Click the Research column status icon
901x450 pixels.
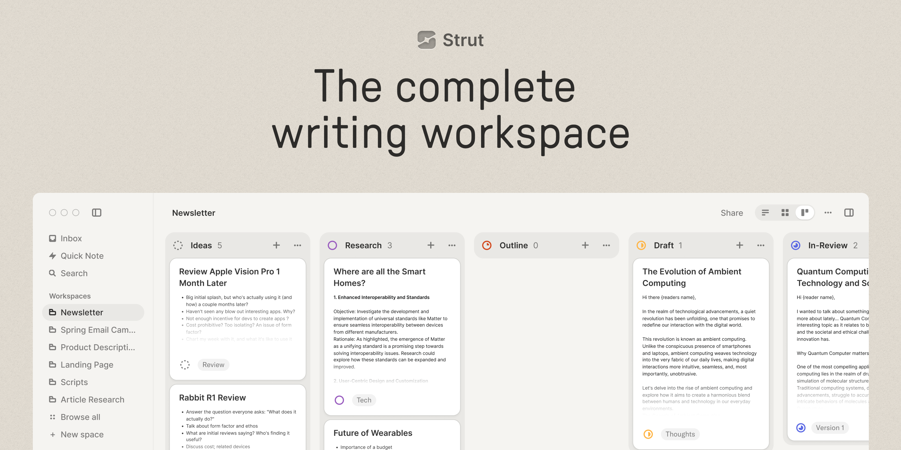point(332,245)
